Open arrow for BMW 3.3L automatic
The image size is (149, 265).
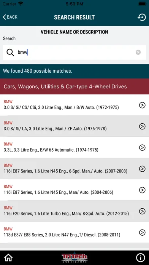point(142,148)
